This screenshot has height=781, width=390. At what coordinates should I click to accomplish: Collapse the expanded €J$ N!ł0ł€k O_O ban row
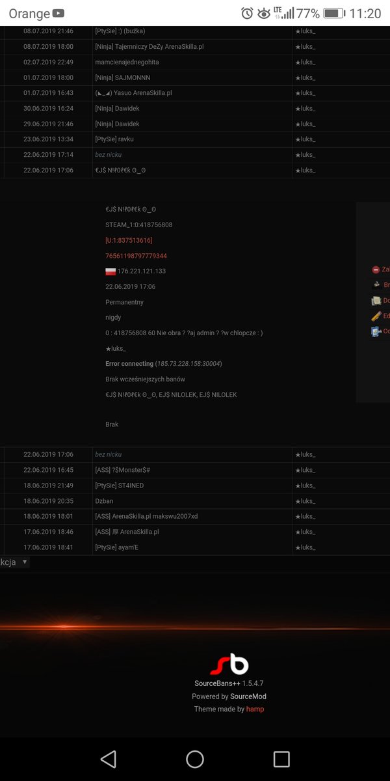[195, 171]
